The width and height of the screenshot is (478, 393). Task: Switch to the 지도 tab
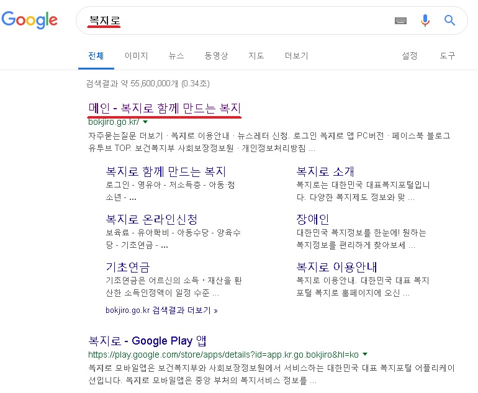pos(256,56)
